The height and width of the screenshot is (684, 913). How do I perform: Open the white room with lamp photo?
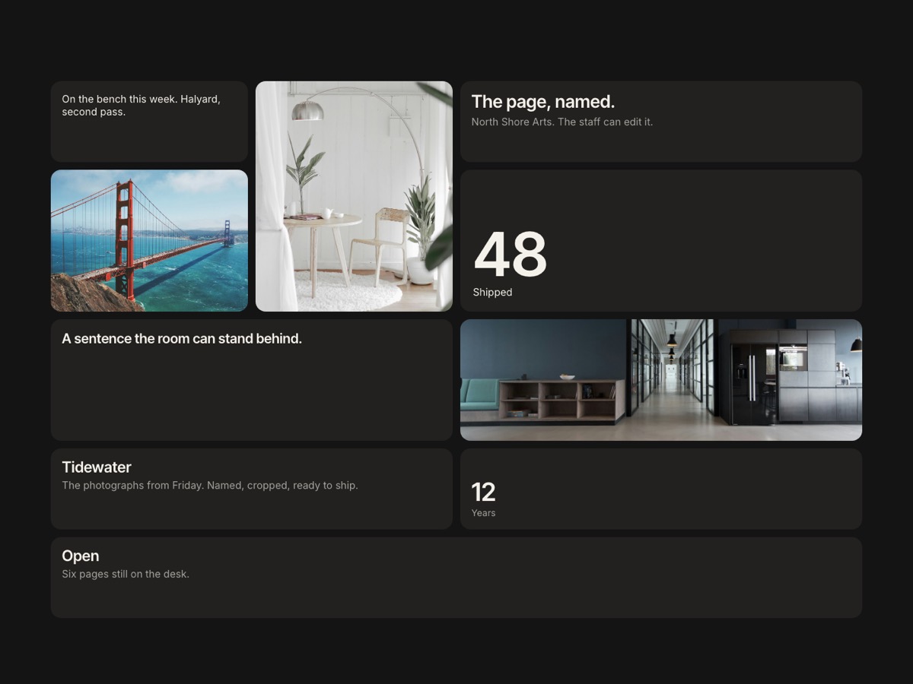[354, 196]
